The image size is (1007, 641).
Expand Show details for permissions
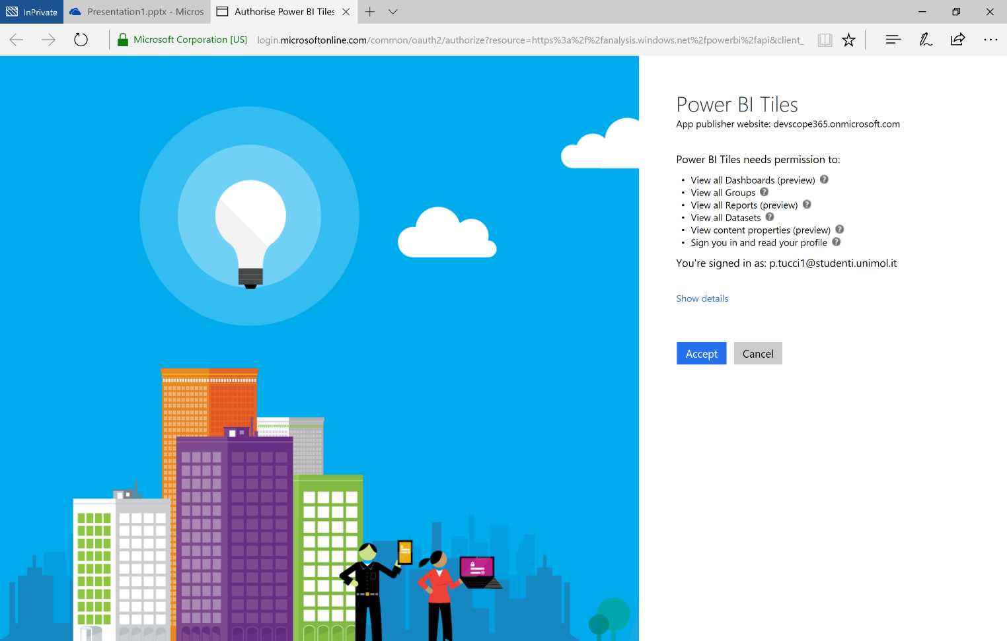coord(702,298)
